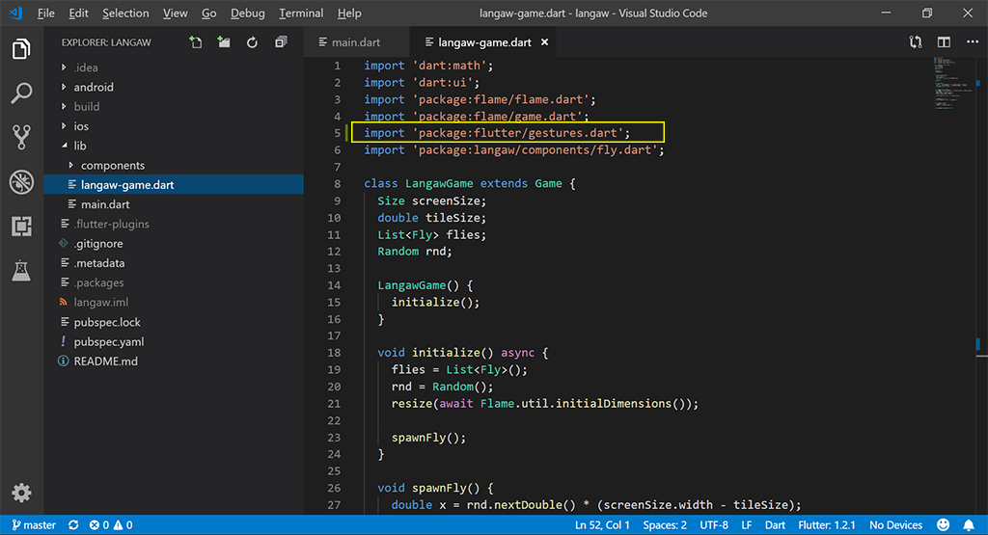The image size is (988, 535).
Task: Open the Test flask icon view
Action: [21, 271]
